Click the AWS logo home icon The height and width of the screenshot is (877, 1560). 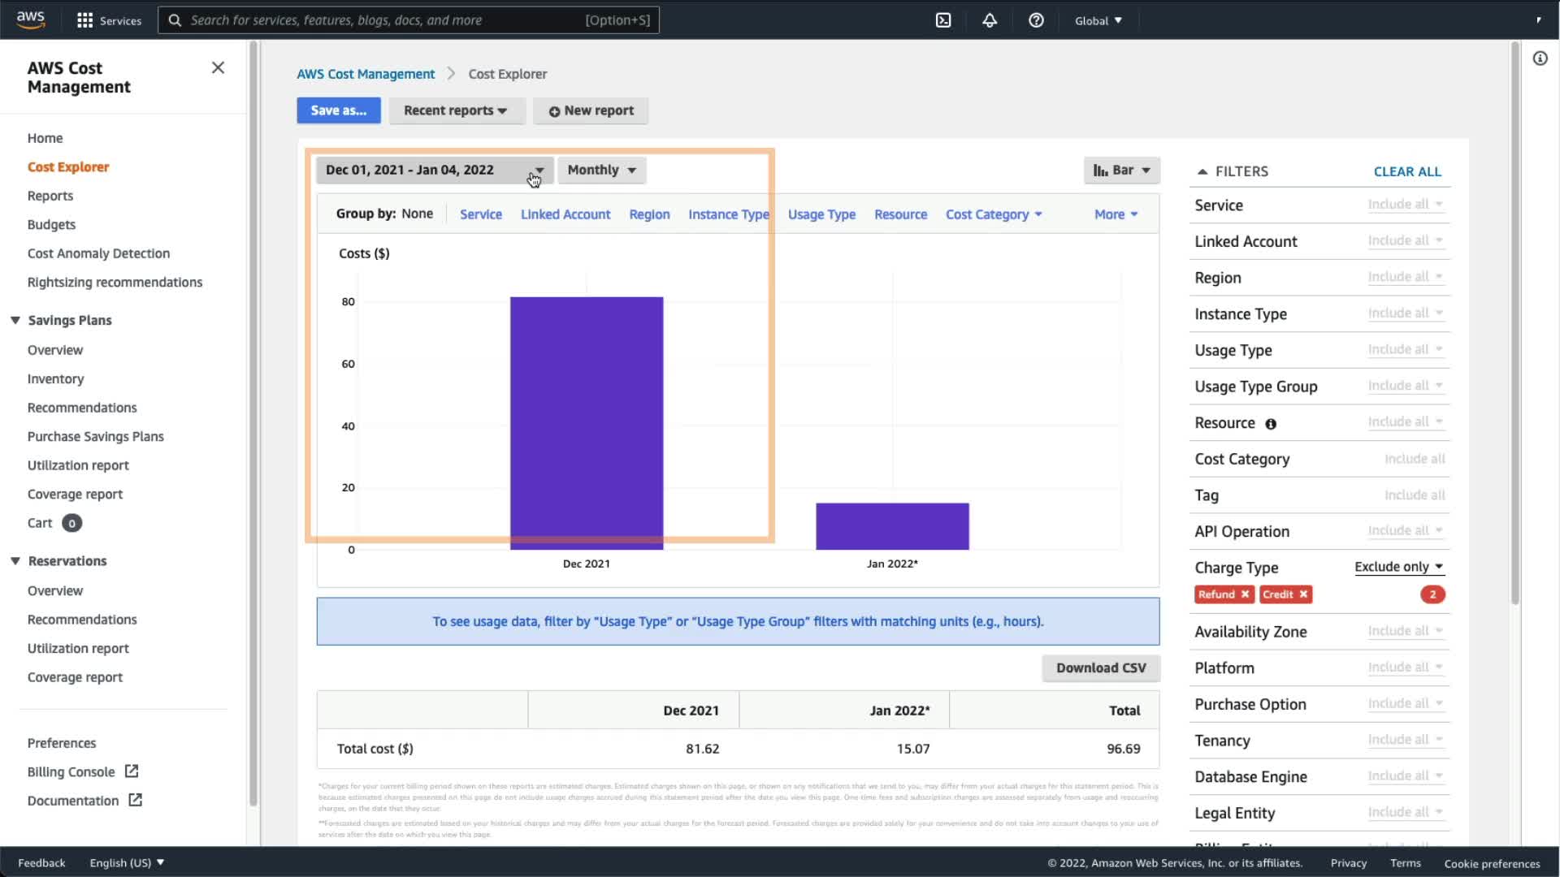pyautogui.click(x=31, y=19)
